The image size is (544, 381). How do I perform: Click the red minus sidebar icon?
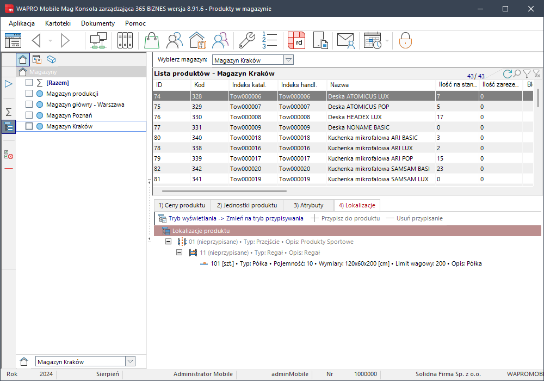pos(9,169)
